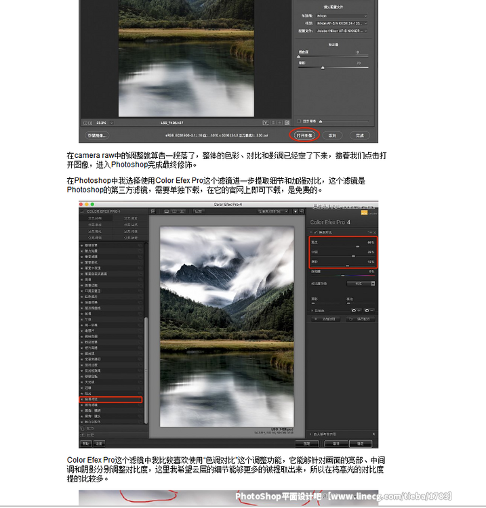Click the 保存配方 save recipe button

tap(360, 319)
